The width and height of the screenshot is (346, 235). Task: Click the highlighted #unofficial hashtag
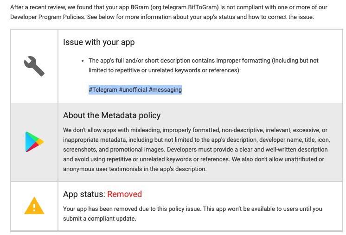coord(133,89)
